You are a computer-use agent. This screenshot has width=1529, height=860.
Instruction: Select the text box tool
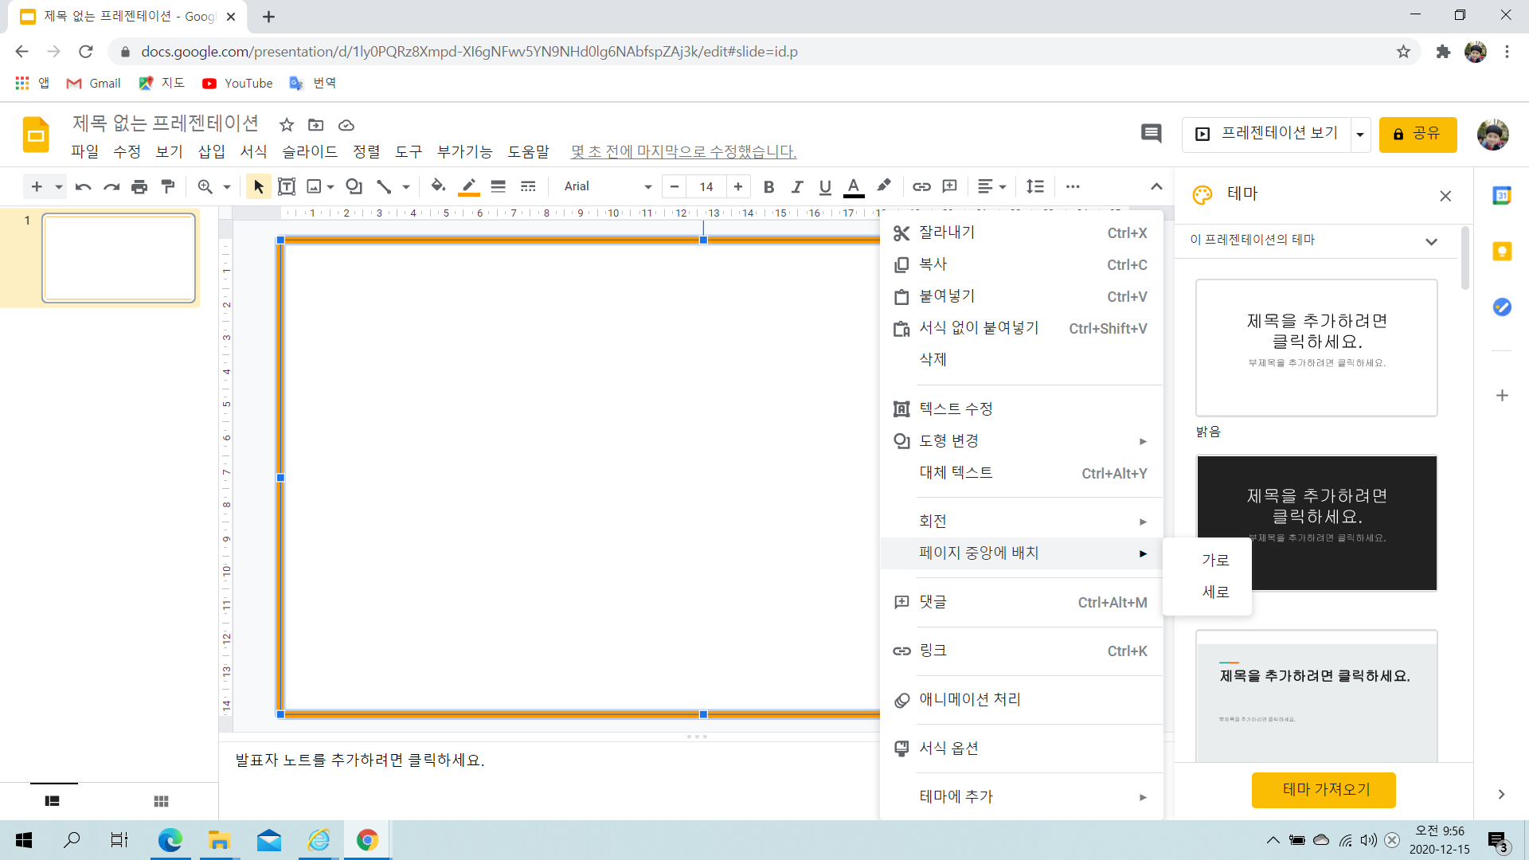287,186
